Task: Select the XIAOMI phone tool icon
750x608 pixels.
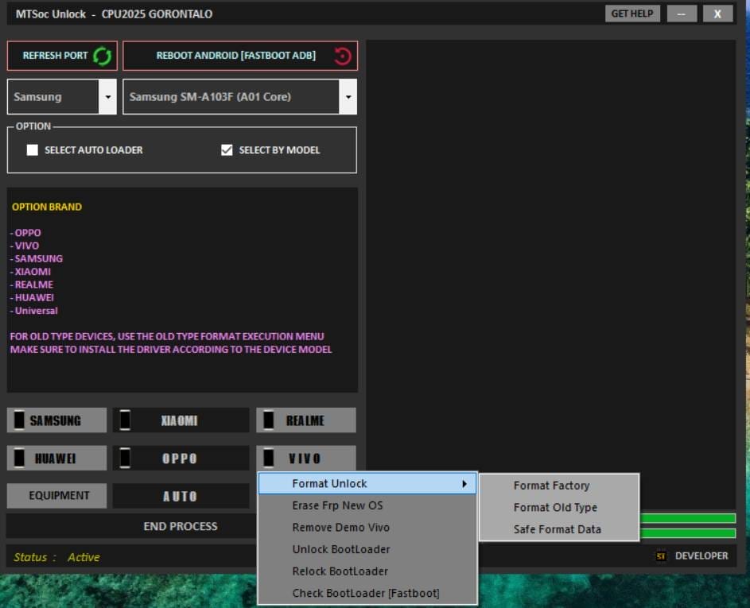Action: pos(124,420)
